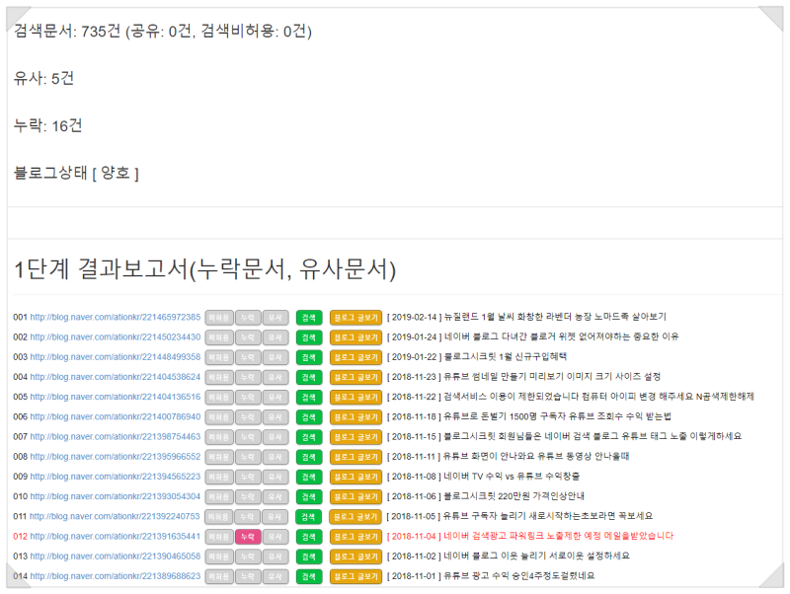Click the gray 비허용 button in row 013
790x594 pixels.
point(219,557)
